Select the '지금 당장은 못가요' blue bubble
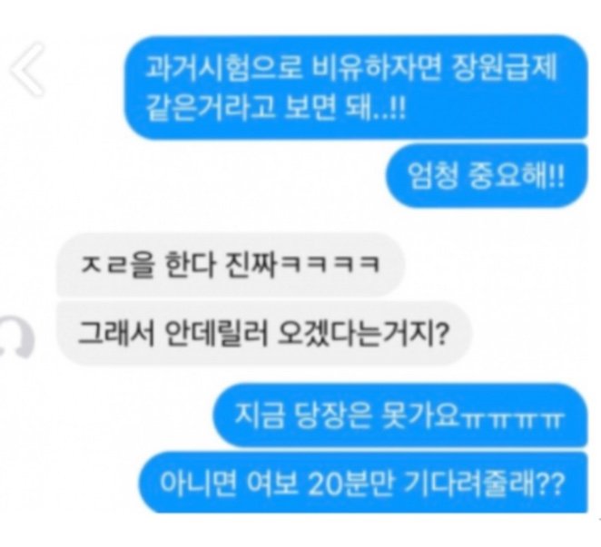This screenshot has height=547, width=601. point(400,415)
